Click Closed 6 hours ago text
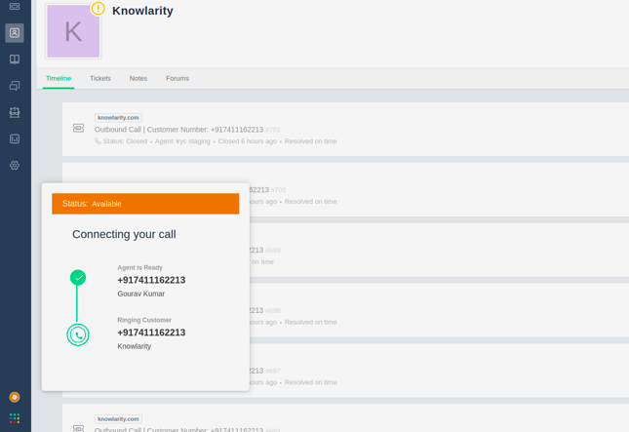 [248, 141]
